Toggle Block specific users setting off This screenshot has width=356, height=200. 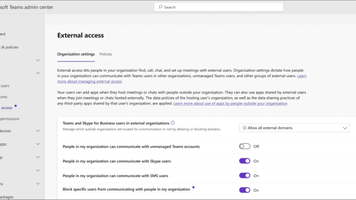click(245, 190)
